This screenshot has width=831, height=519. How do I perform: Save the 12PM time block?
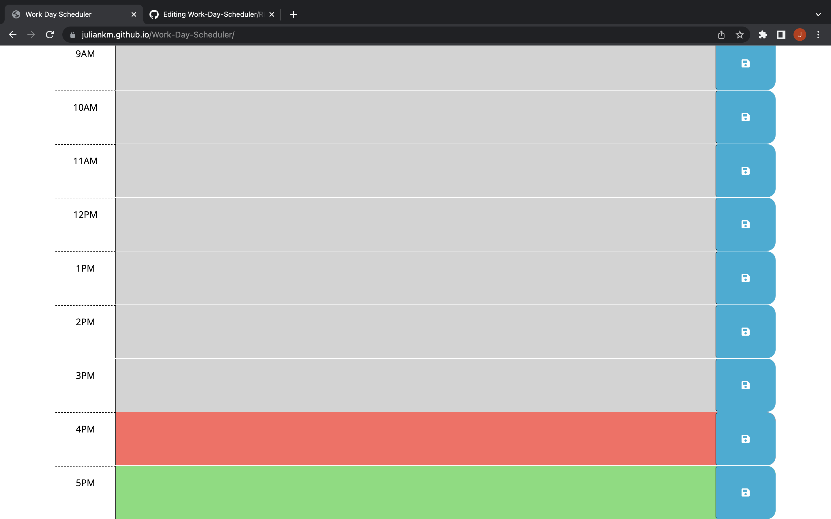click(x=745, y=224)
